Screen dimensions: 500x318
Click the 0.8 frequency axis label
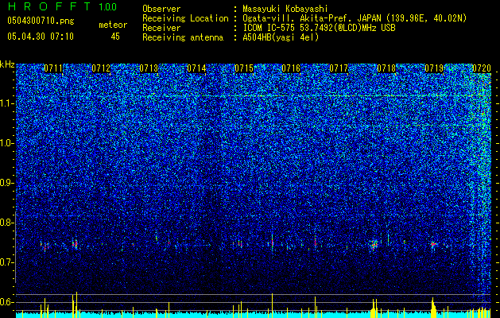(x=7, y=223)
